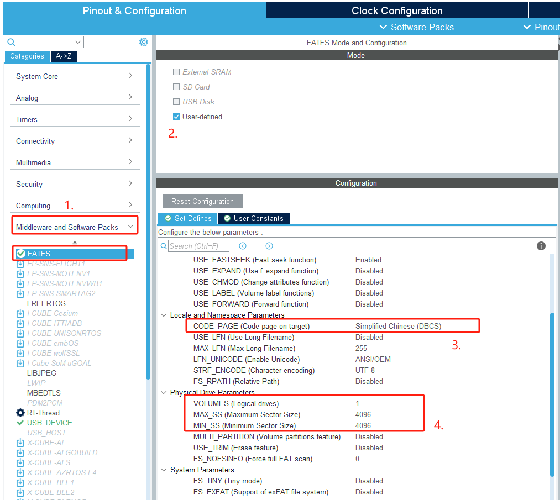Click green checkmark icon beside USB_DEVICE
Screen dimensions: 560x500
(20, 423)
